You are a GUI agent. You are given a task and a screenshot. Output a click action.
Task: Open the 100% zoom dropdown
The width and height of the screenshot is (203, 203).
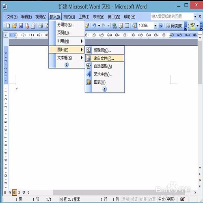(155, 26)
